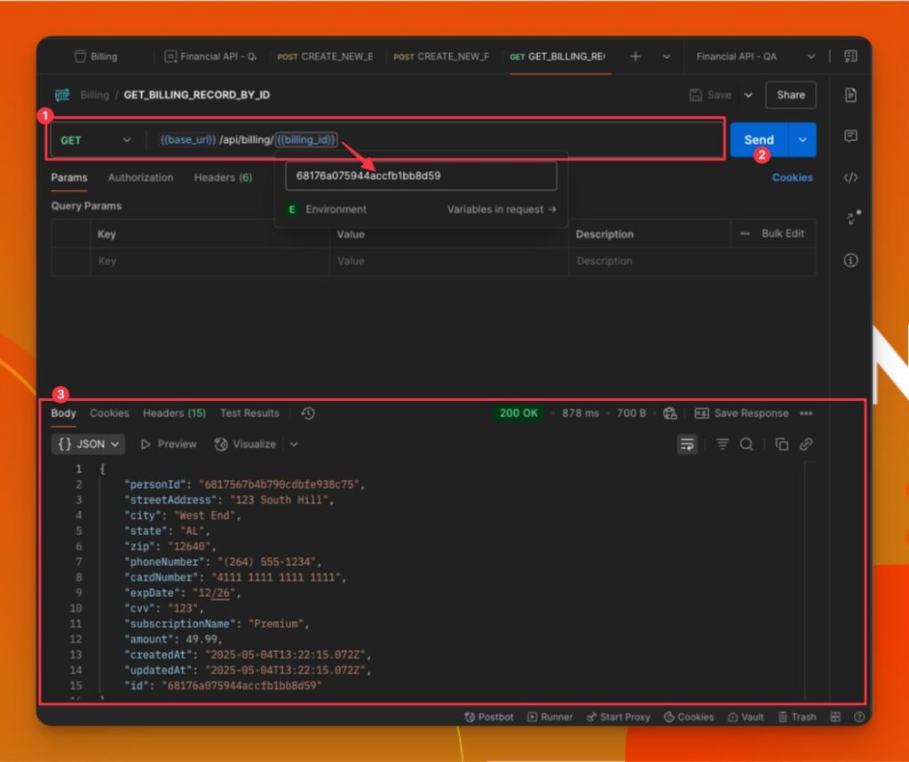Open comments sidebar icon
The width and height of the screenshot is (909, 762).
click(x=850, y=137)
